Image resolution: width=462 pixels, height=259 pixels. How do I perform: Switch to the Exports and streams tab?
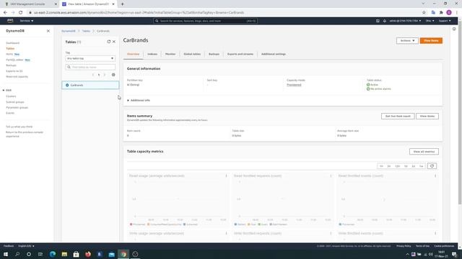(240, 55)
